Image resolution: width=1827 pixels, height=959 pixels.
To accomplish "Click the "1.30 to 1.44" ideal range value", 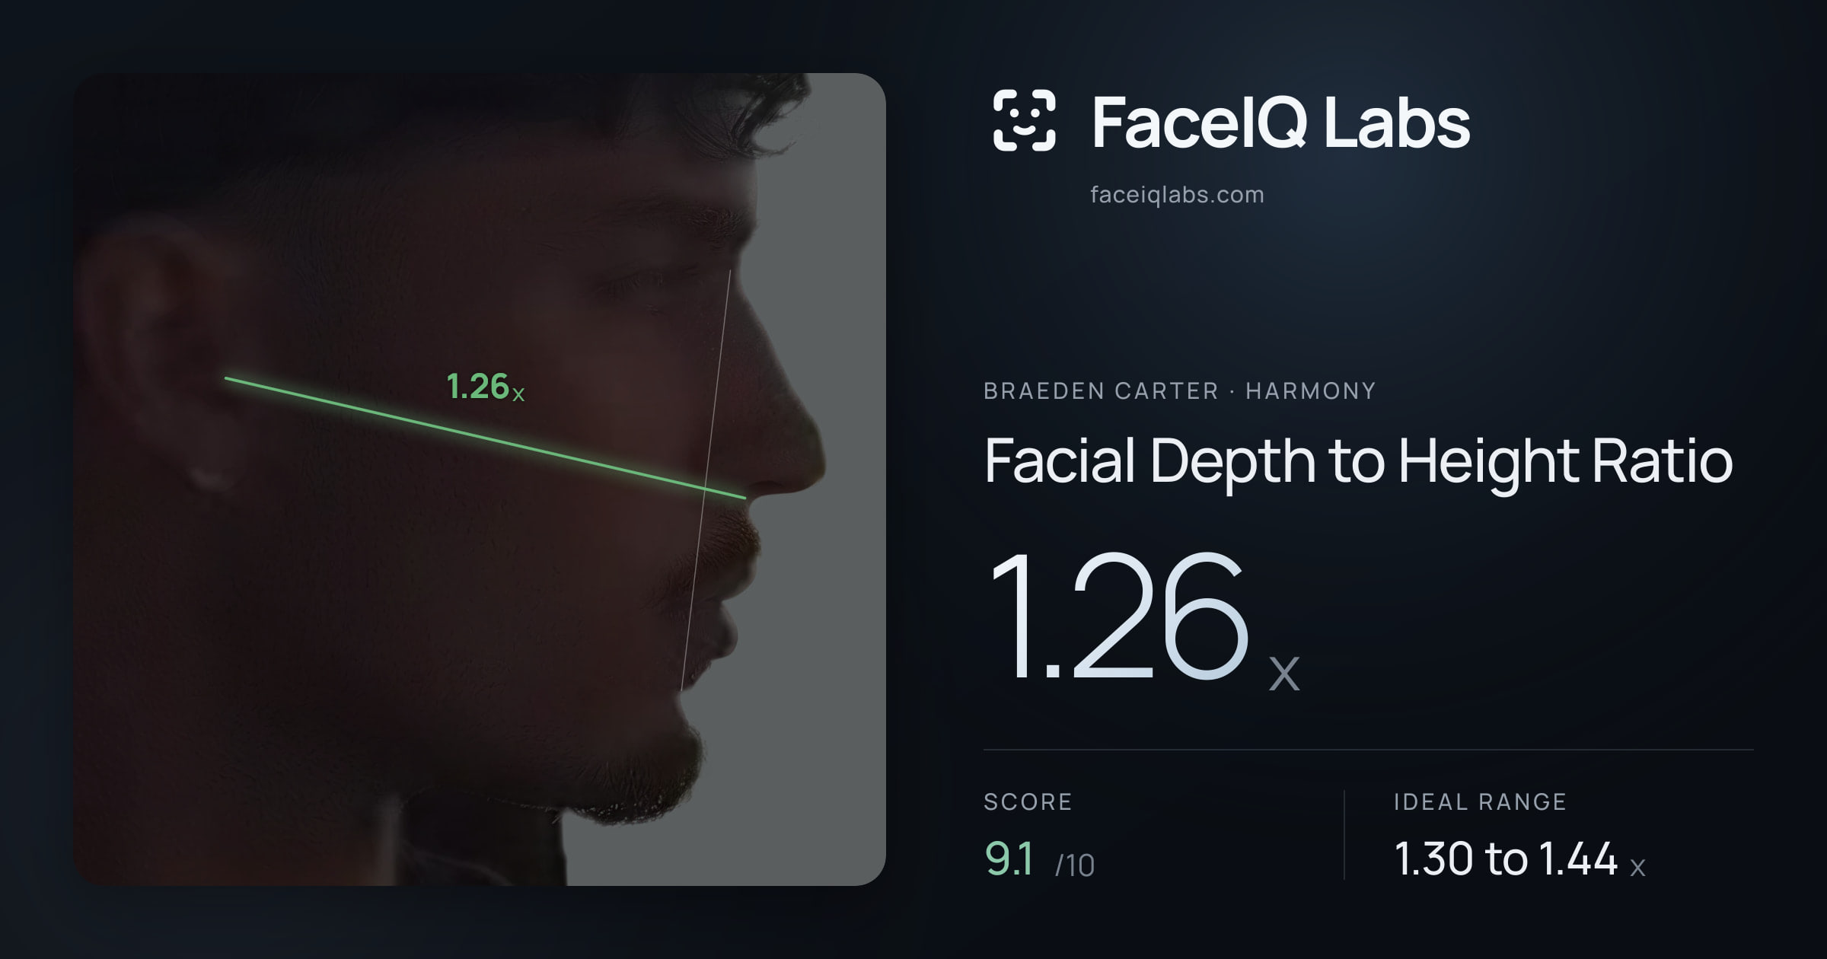I will point(1506,859).
